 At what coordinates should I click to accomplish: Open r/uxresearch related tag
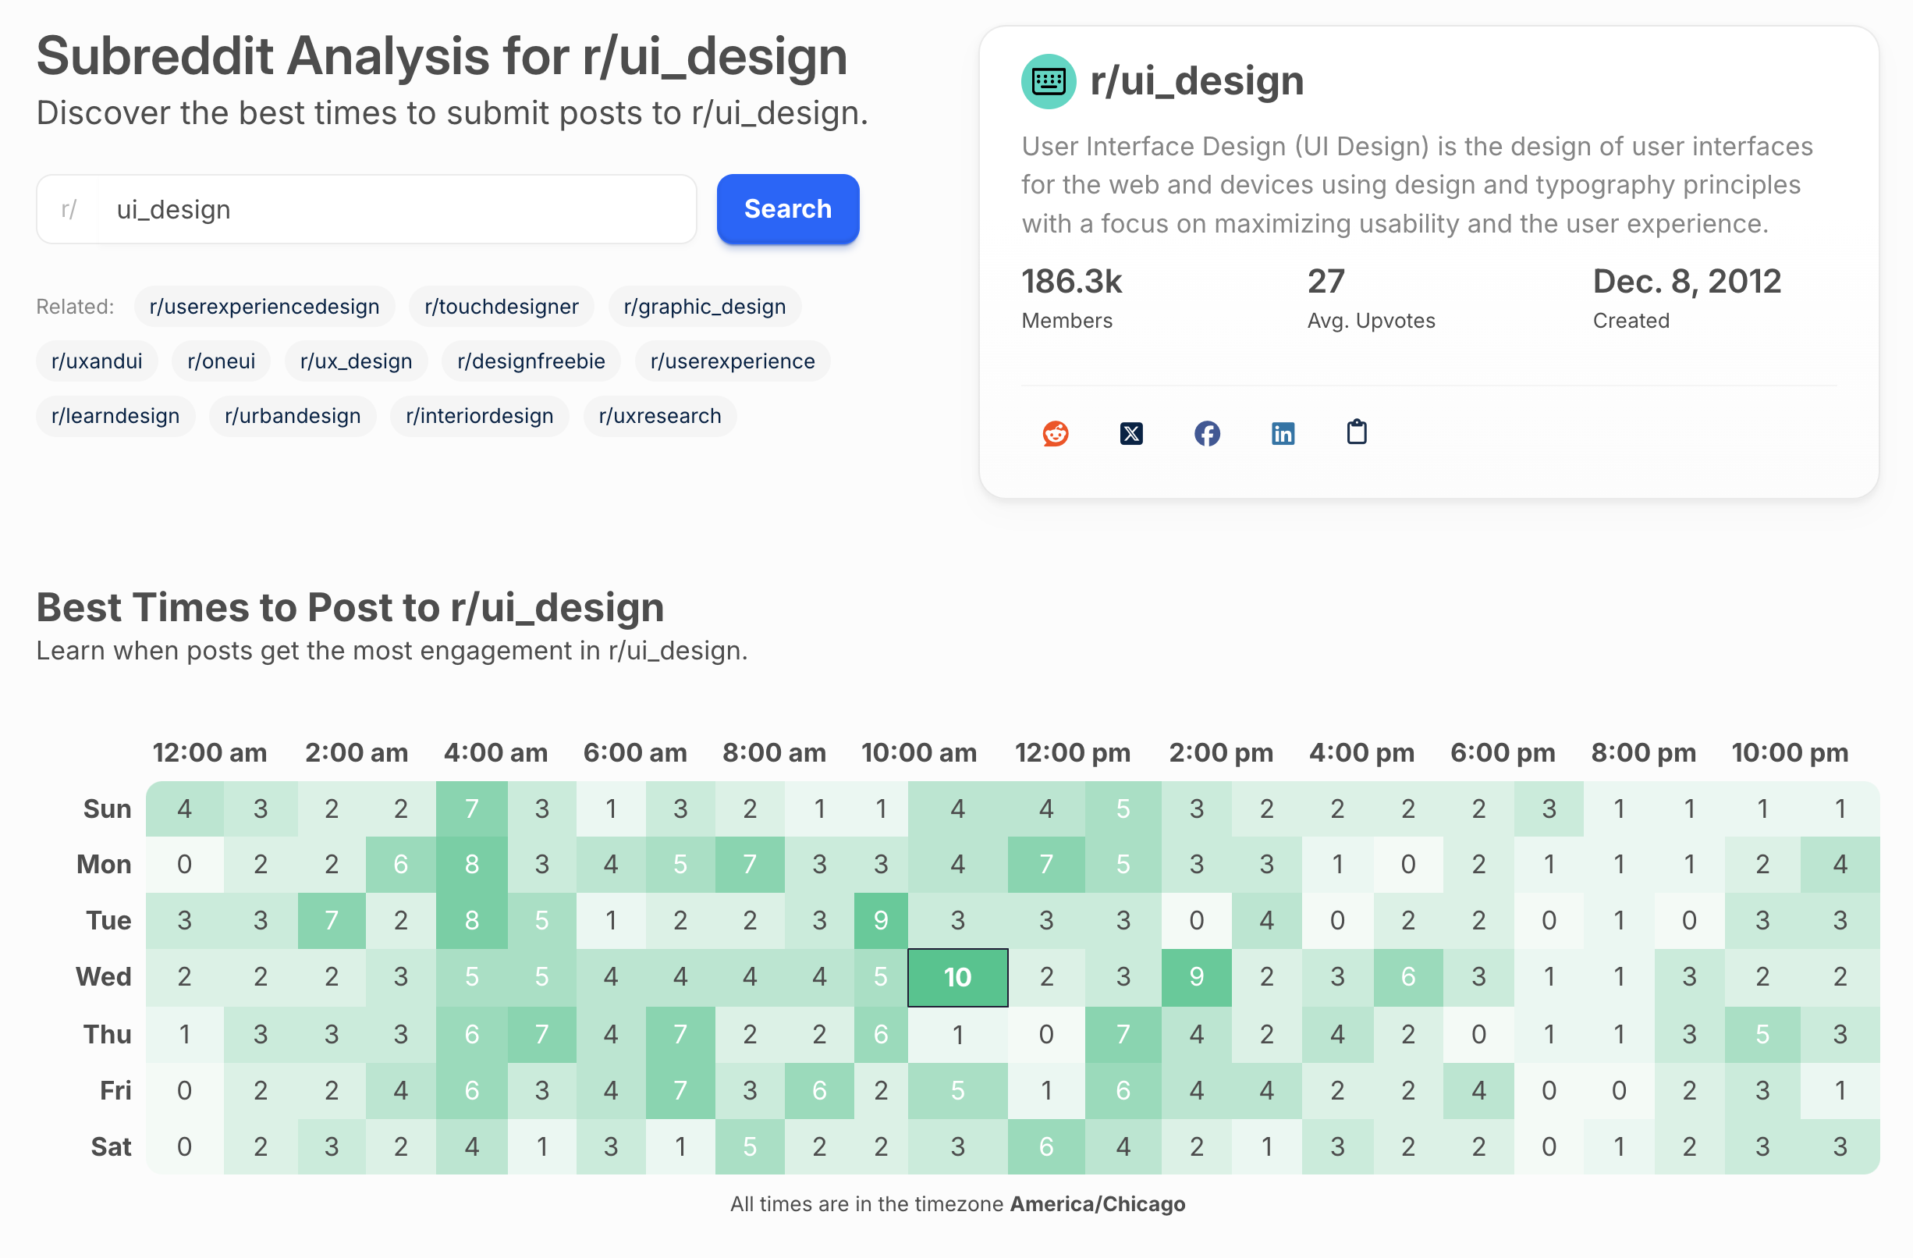(x=659, y=416)
